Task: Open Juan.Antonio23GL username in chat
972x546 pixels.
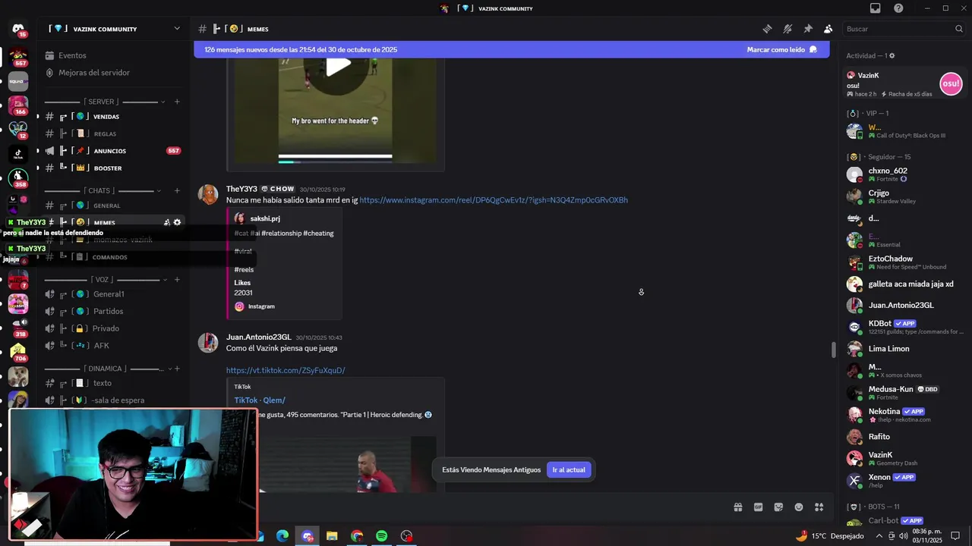Action: 258,337
